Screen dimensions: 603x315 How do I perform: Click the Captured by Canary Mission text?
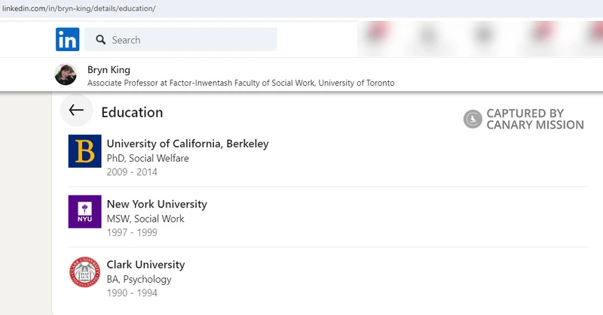pos(534,119)
